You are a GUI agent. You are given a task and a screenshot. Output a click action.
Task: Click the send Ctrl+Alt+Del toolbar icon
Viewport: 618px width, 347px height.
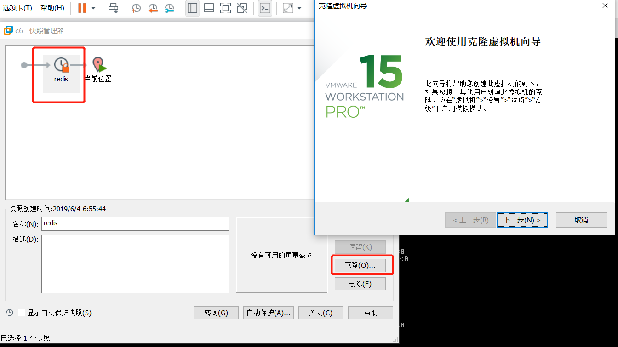pyautogui.click(x=113, y=8)
